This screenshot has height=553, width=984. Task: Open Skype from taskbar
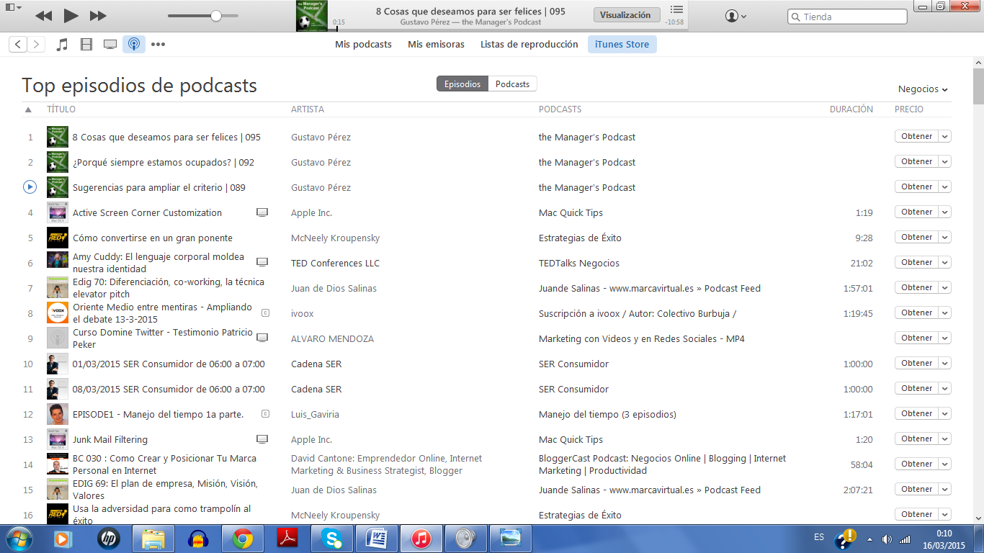click(x=332, y=539)
